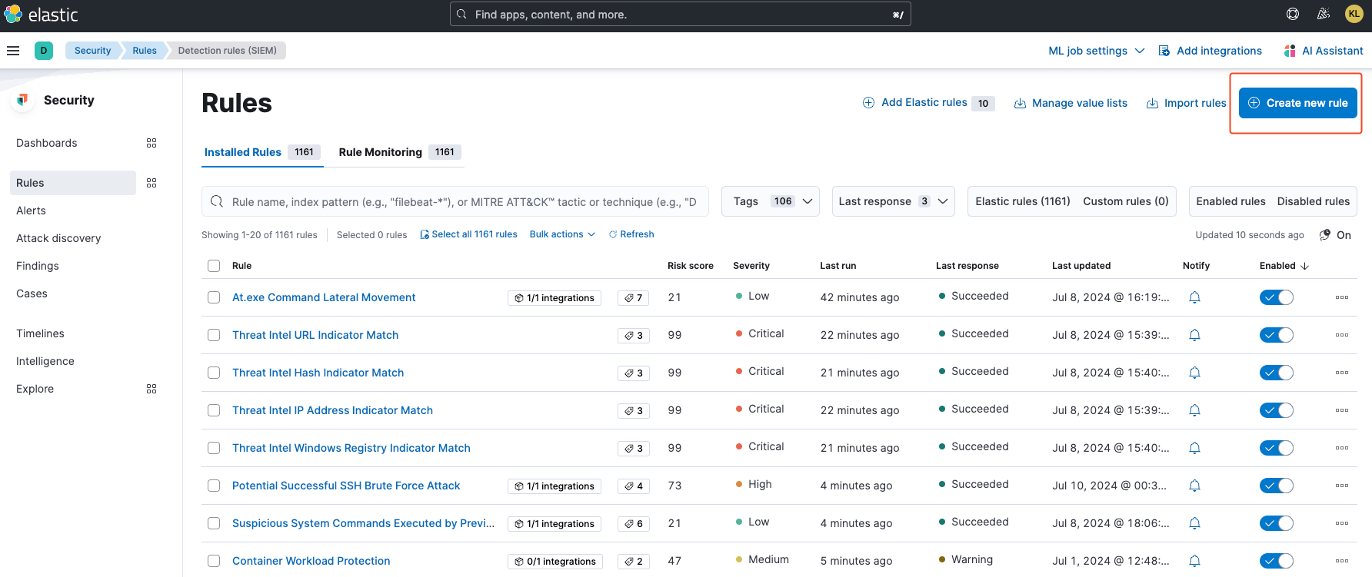1372x577 pixels.
Task: Open the AI Assistant
Action: (x=1324, y=51)
